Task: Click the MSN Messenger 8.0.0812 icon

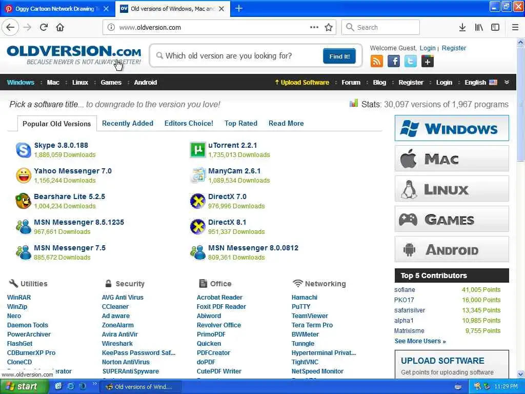Action: pyautogui.click(x=197, y=252)
